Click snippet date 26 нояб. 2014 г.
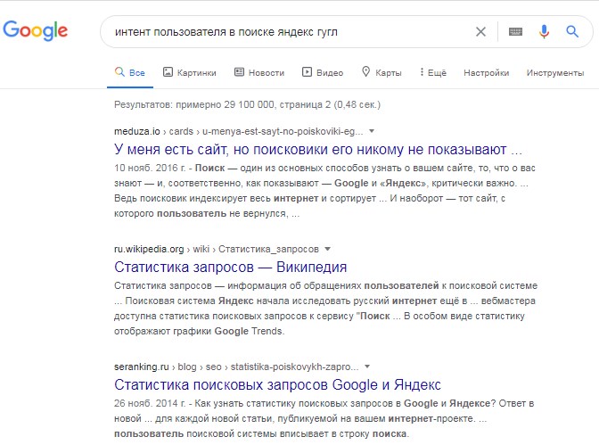 (150, 403)
